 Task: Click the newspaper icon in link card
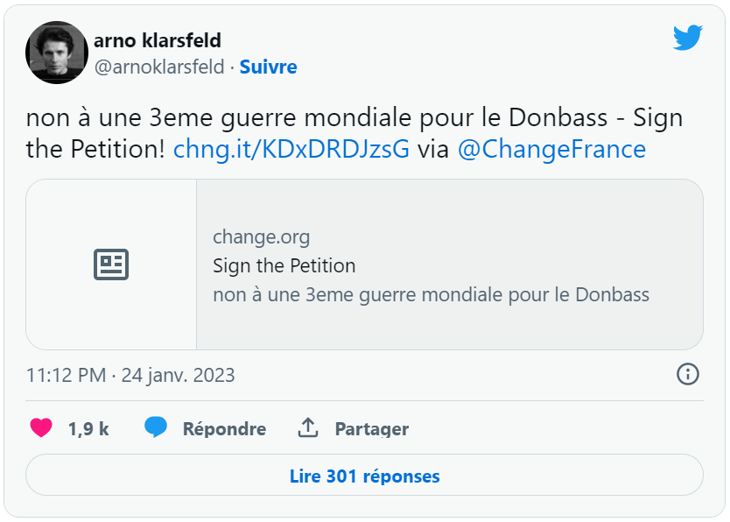pyautogui.click(x=111, y=265)
